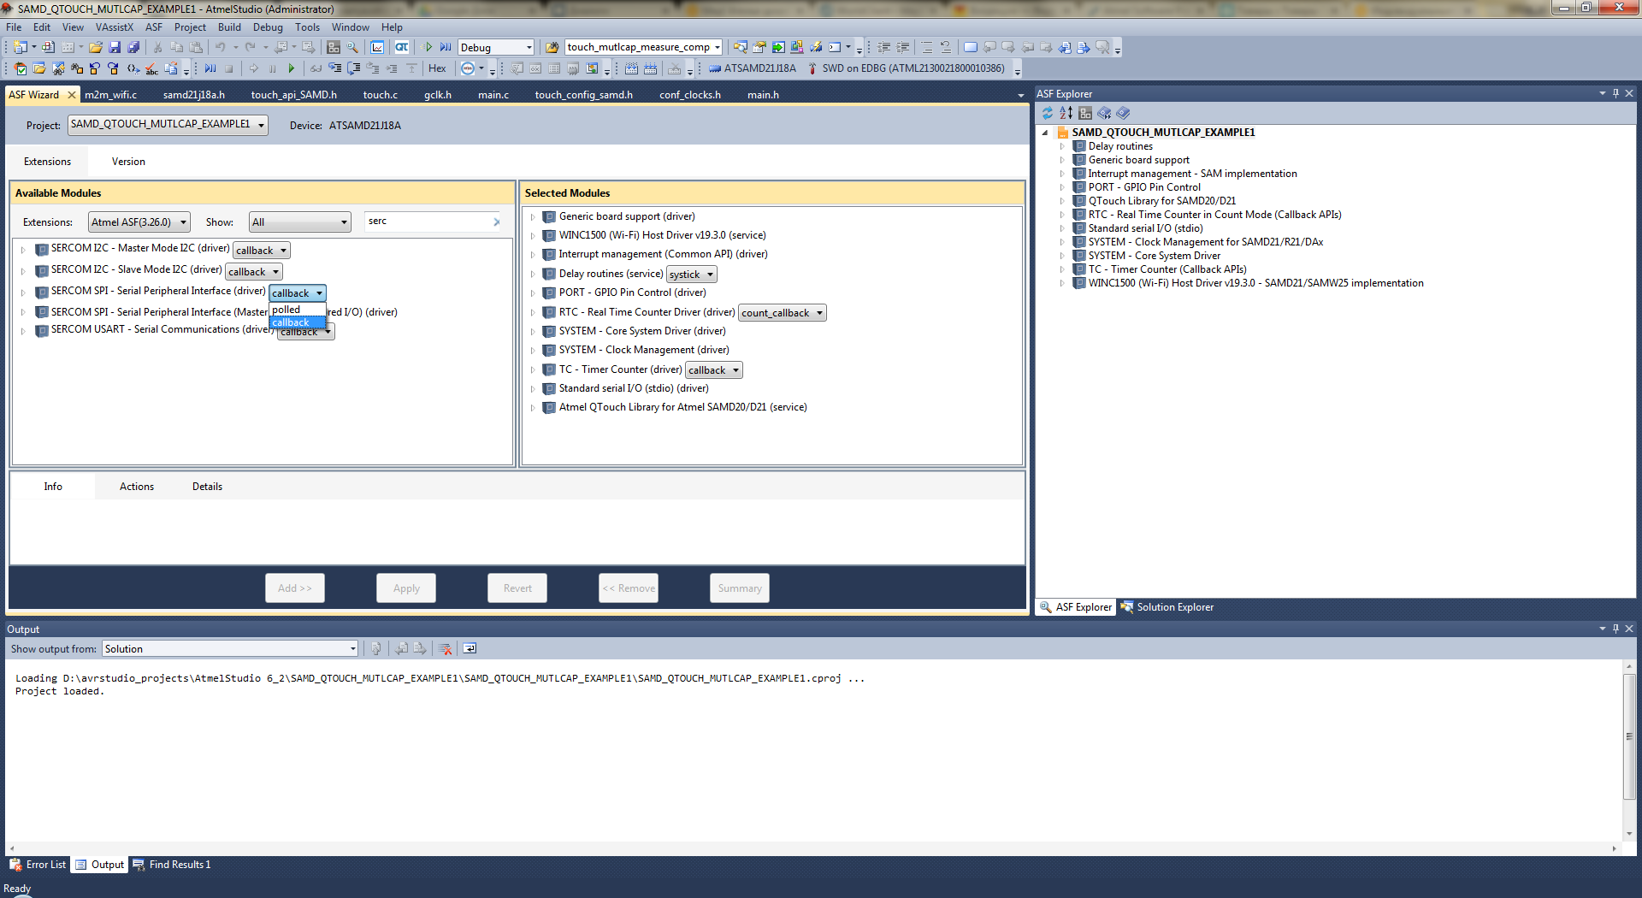This screenshot has width=1642, height=898.
Task: Click the Continue green play icon
Action: coord(292,68)
